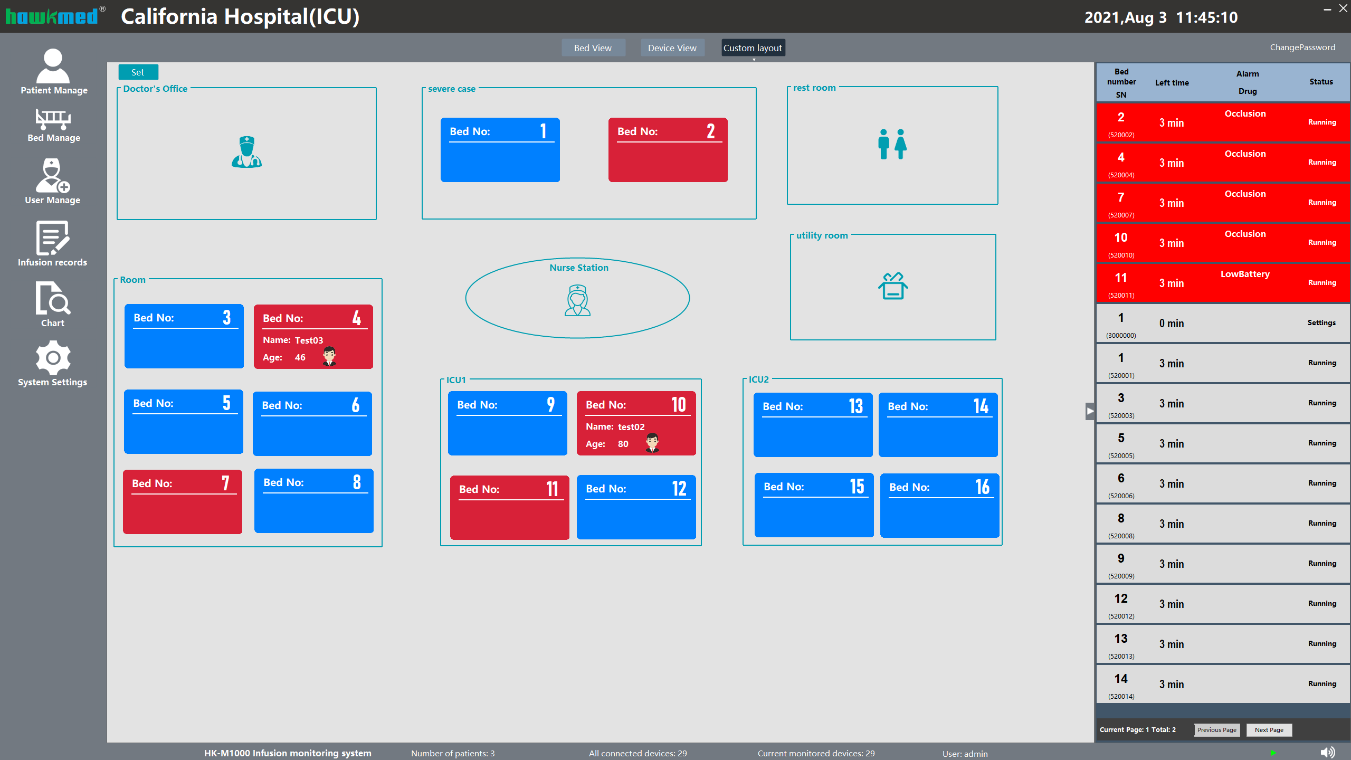This screenshot has height=760, width=1351.
Task: Open Infusion records
Action: pos(52,244)
